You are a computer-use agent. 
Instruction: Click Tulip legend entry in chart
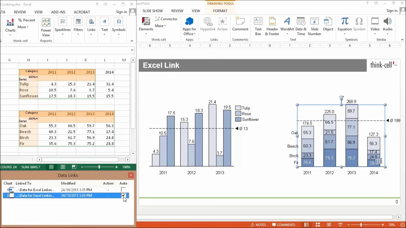pos(243,108)
